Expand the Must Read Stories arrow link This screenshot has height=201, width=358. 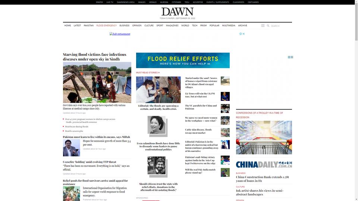pyautogui.click(x=148, y=73)
